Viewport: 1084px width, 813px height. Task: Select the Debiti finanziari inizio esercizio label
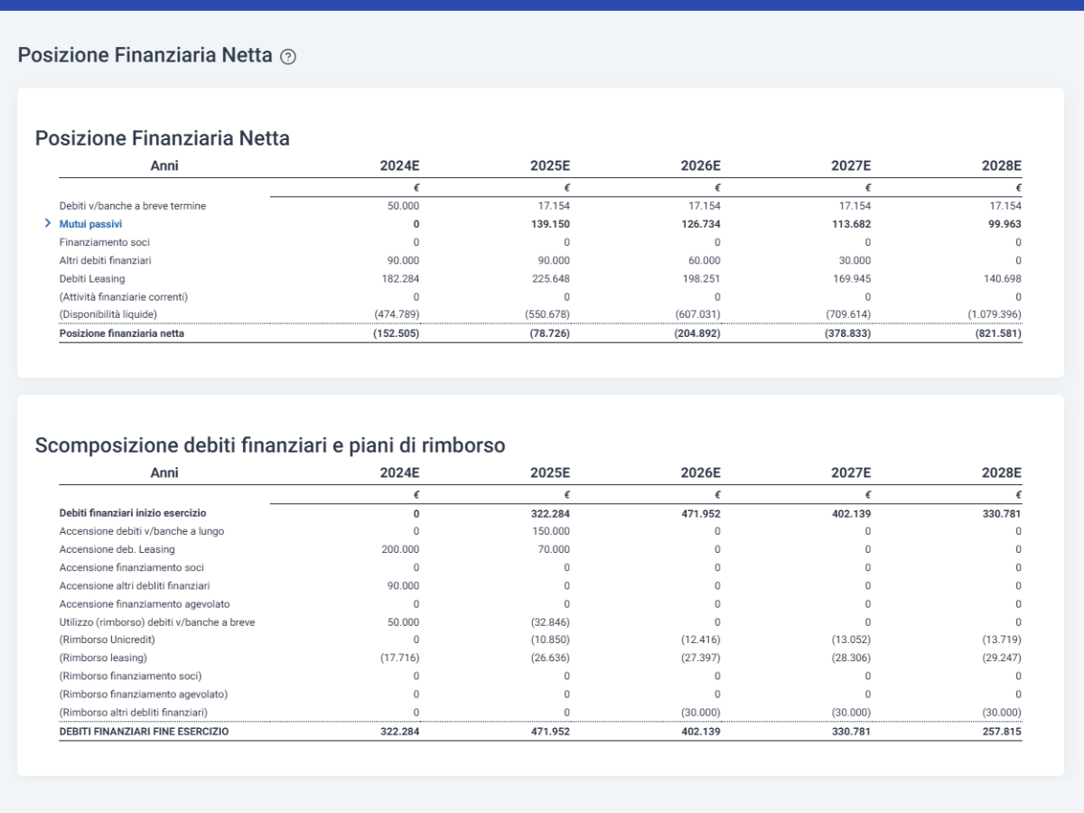(133, 513)
